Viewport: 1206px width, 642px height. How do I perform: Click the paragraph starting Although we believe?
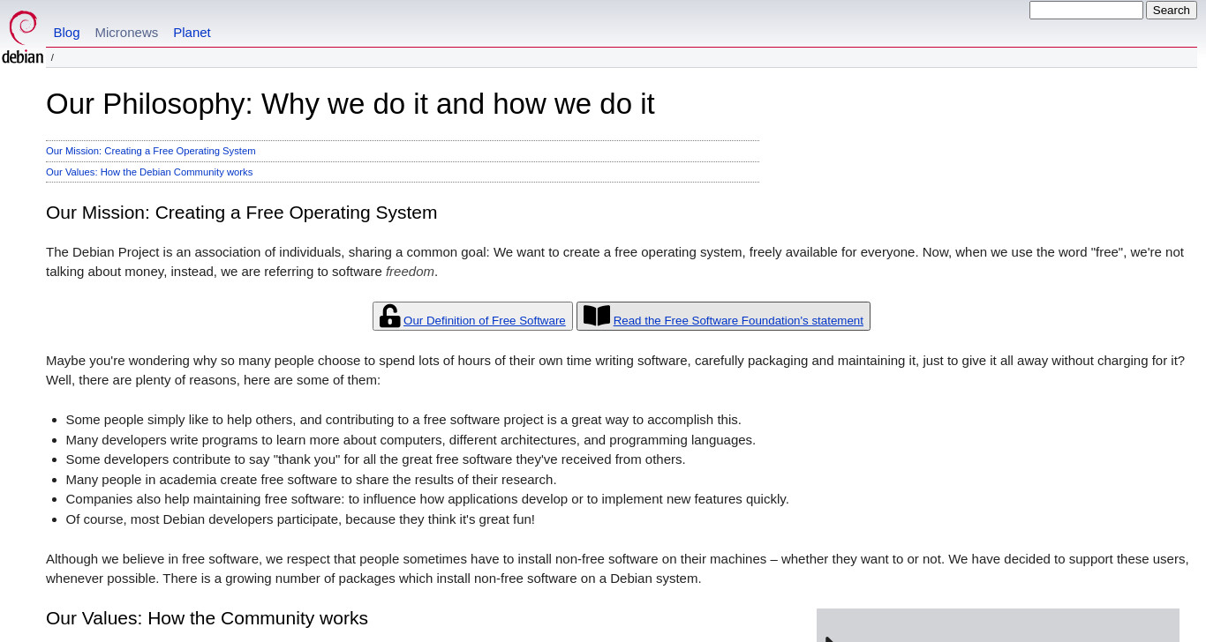point(617,569)
